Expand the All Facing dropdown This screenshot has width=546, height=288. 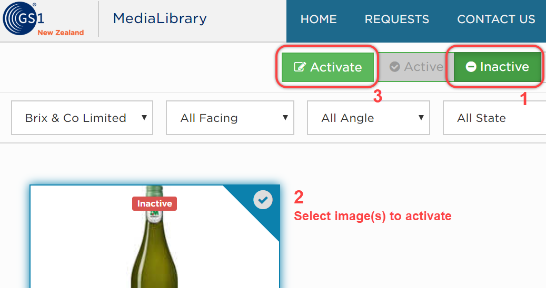[230, 118]
